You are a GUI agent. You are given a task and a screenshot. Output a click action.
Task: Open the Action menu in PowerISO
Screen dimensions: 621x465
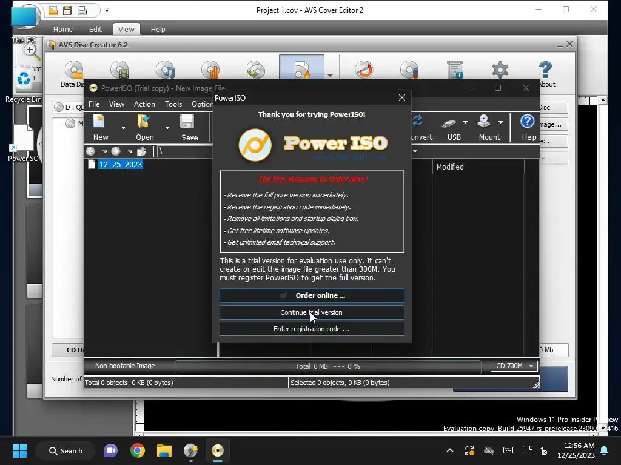point(144,104)
